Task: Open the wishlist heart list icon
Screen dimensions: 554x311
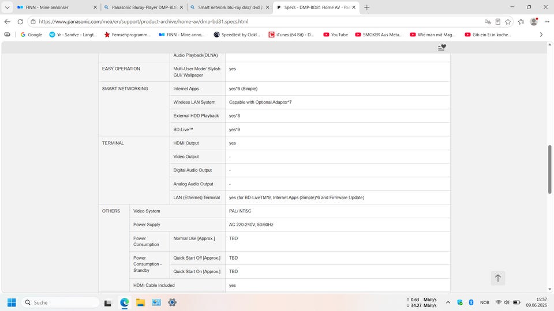Action: point(441,47)
